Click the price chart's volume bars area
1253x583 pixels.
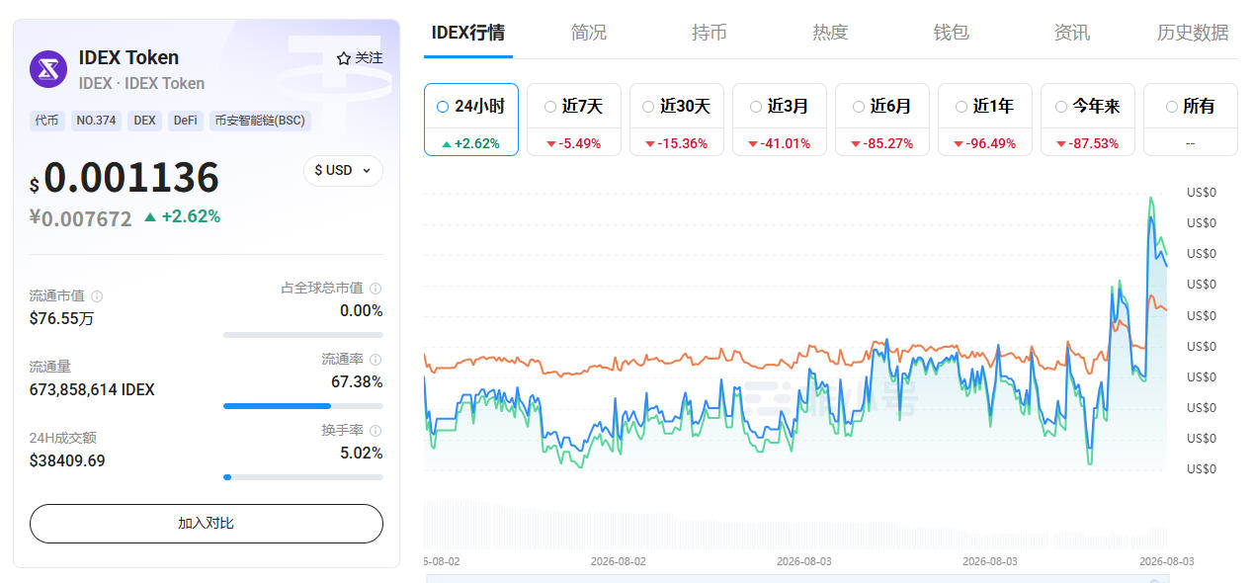795,524
